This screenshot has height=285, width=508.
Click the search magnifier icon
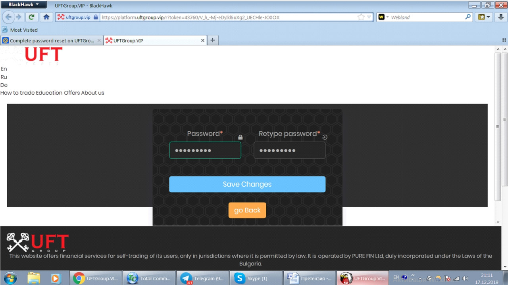coord(468,17)
